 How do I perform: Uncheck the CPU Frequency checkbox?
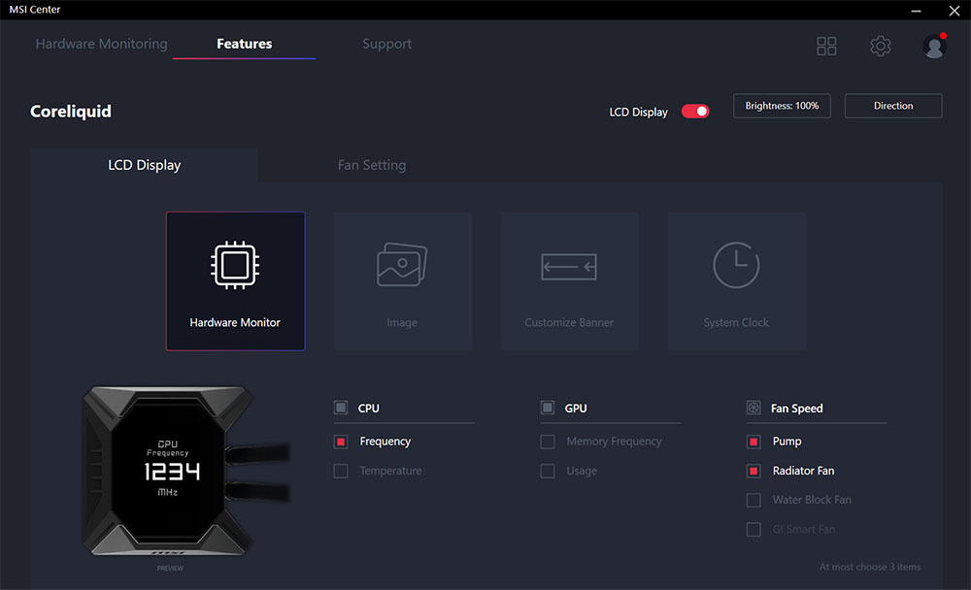pos(341,442)
